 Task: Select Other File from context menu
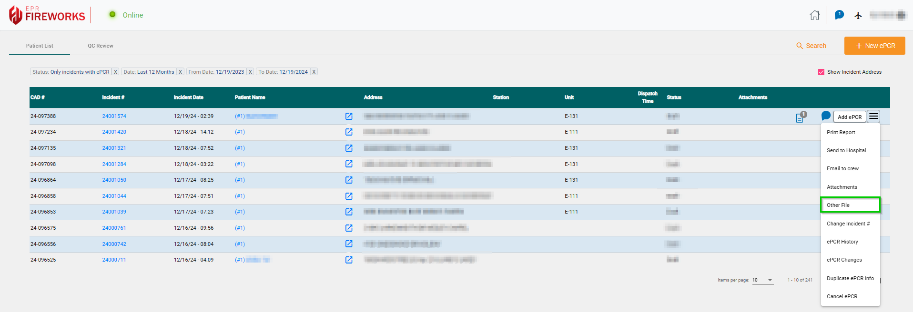(x=850, y=205)
